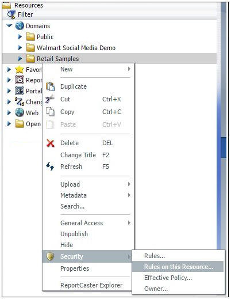Click Change Title menu option

point(78,155)
